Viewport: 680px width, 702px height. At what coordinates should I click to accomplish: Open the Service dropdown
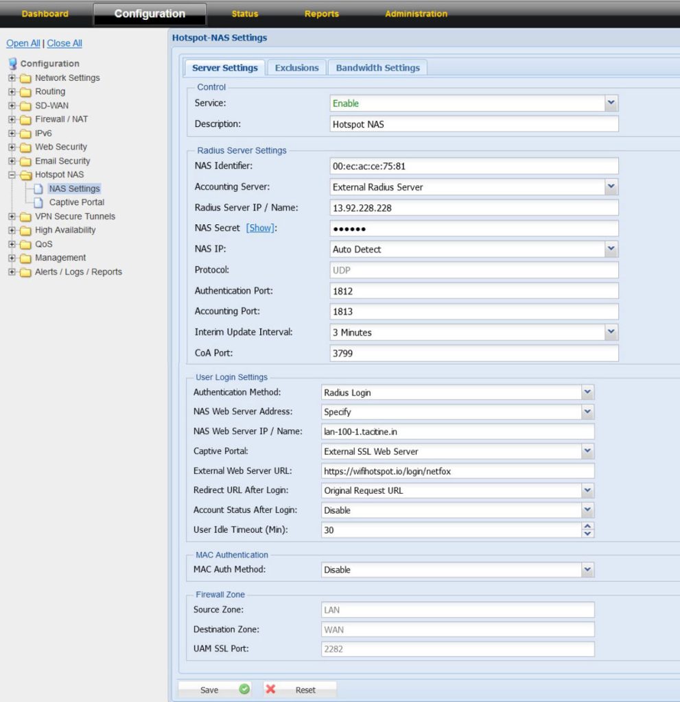coord(611,104)
